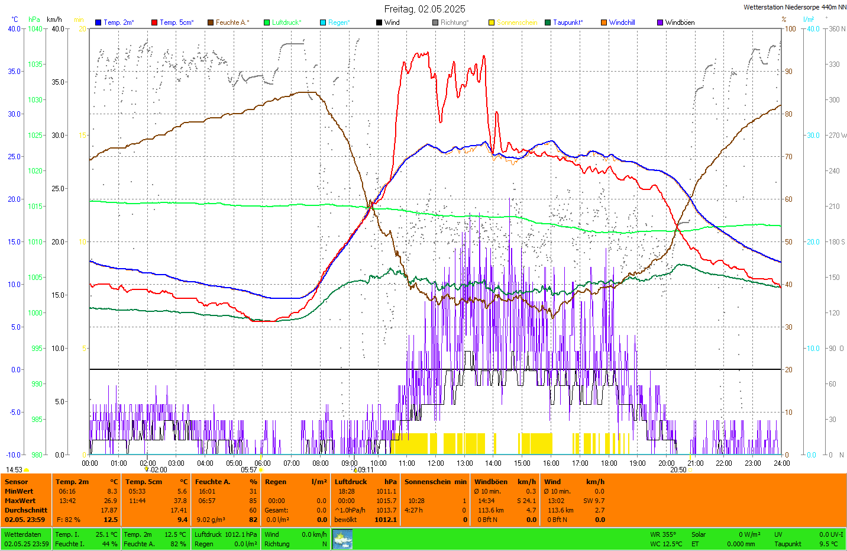847x551 pixels.
Task: Click the Luftdruck column header in table
Action: (x=351, y=482)
